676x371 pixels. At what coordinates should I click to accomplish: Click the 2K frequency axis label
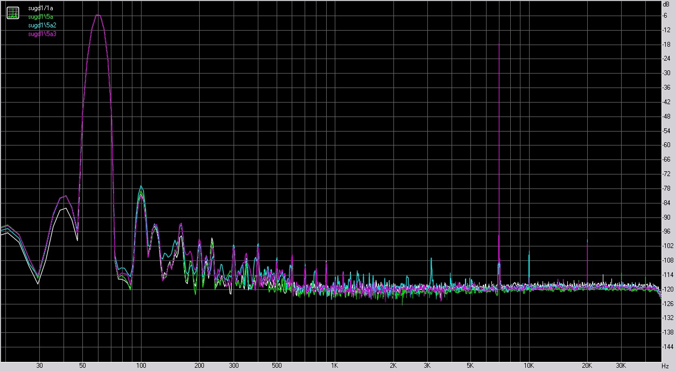click(x=393, y=365)
